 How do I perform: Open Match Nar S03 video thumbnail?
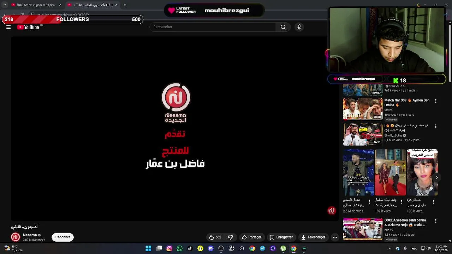pyautogui.click(x=363, y=109)
